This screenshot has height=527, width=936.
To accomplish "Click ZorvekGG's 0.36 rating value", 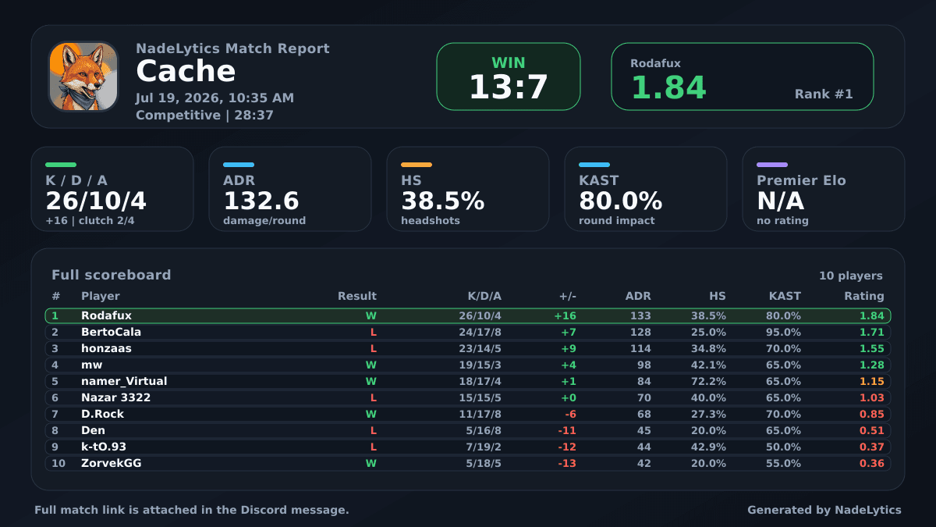I will pos(872,464).
